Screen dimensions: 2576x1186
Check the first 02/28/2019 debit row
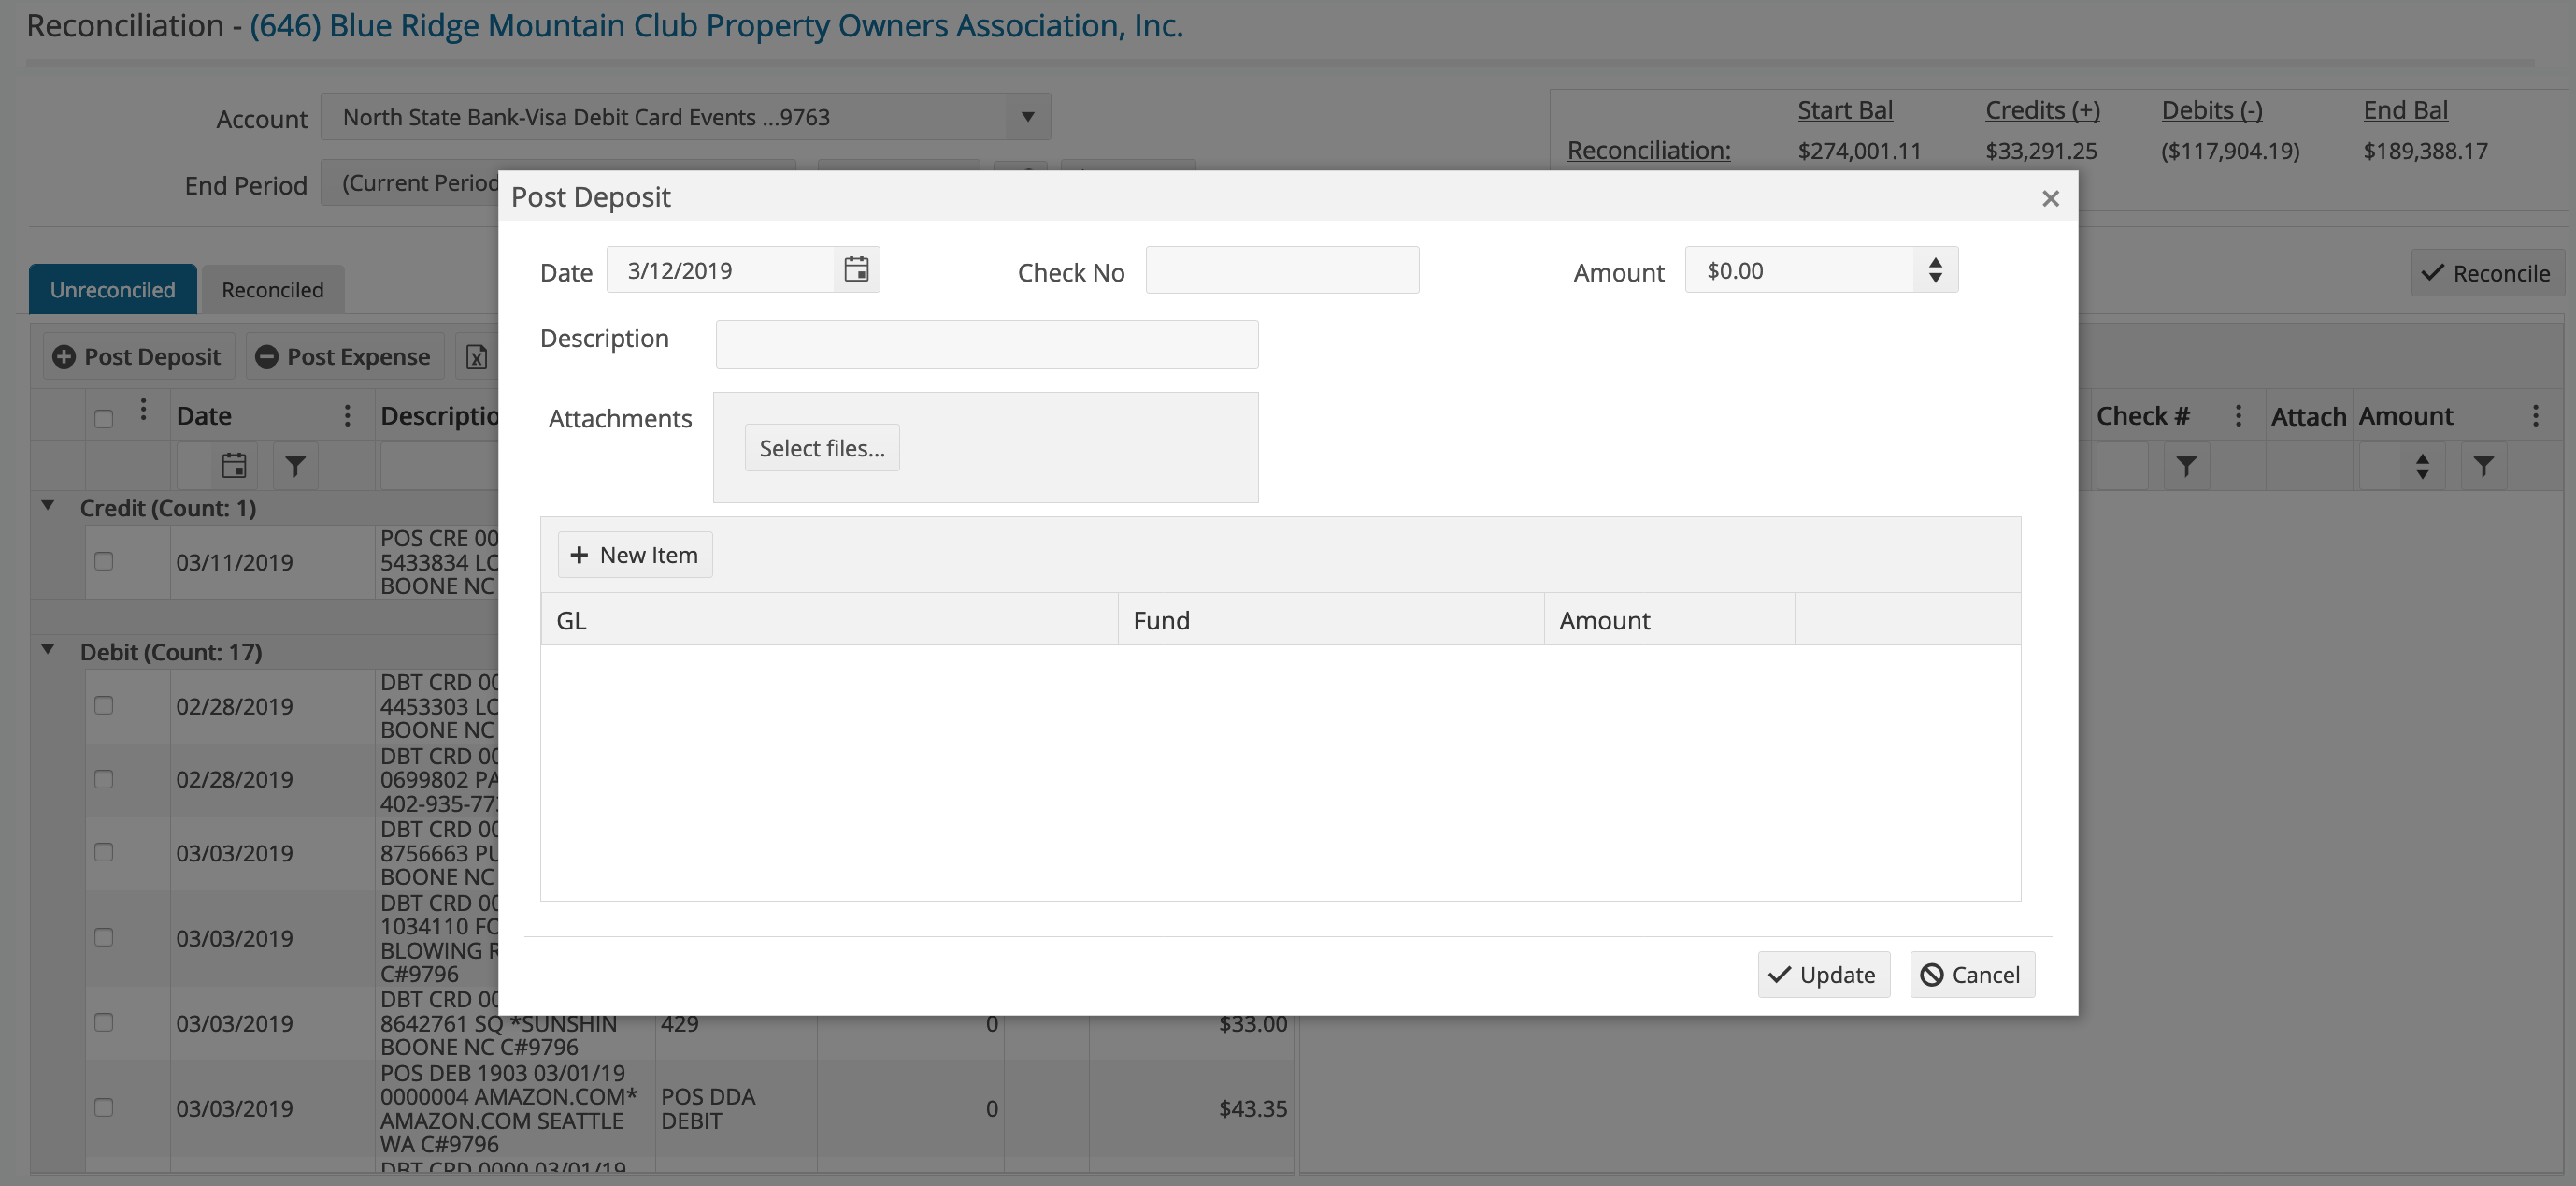(x=104, y=705)
